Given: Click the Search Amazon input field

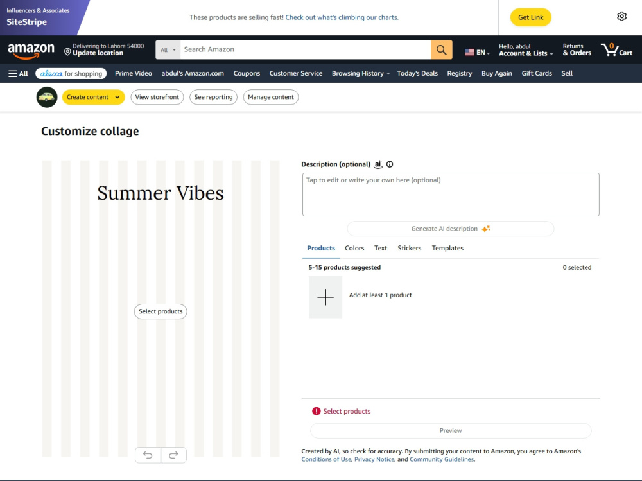Looking at the screenshot, I should 306,49.
